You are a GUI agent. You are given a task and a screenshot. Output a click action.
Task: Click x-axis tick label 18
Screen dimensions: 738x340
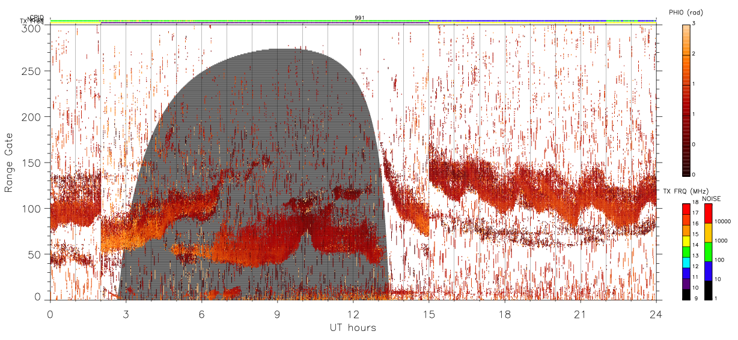click(x=504, y=314)
